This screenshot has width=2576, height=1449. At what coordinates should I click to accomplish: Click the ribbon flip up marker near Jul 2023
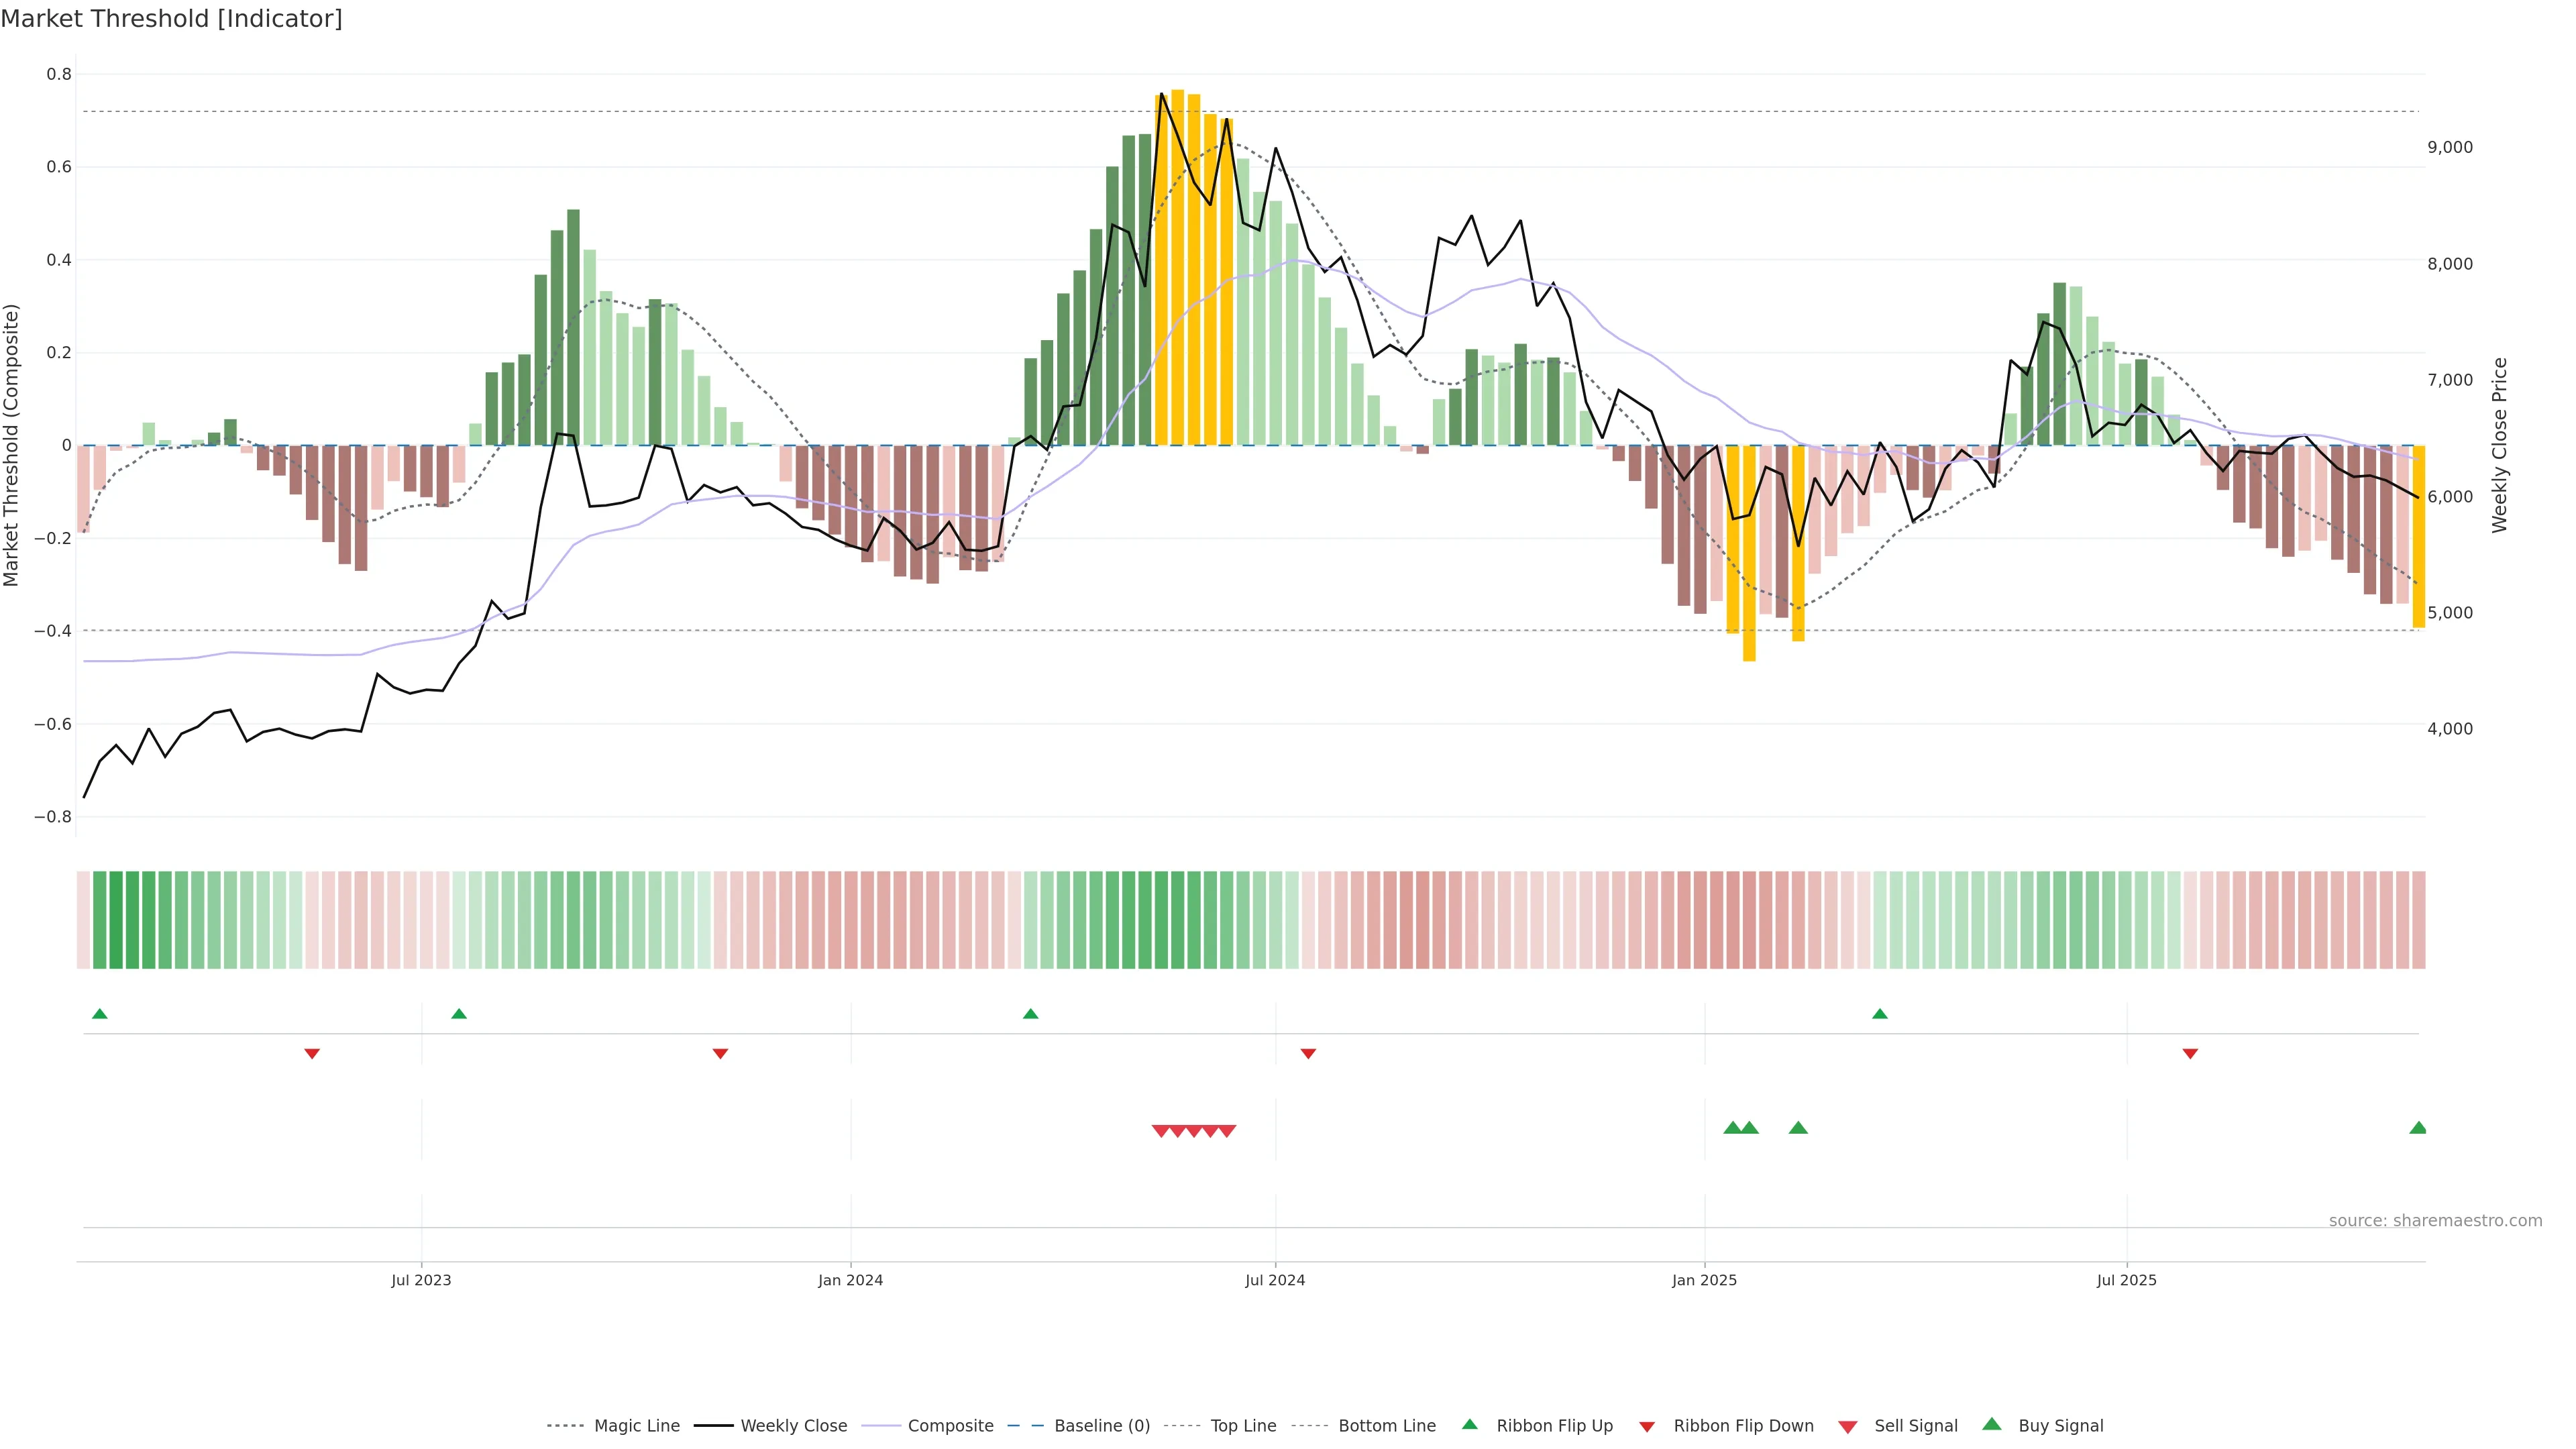[459, 1014]
